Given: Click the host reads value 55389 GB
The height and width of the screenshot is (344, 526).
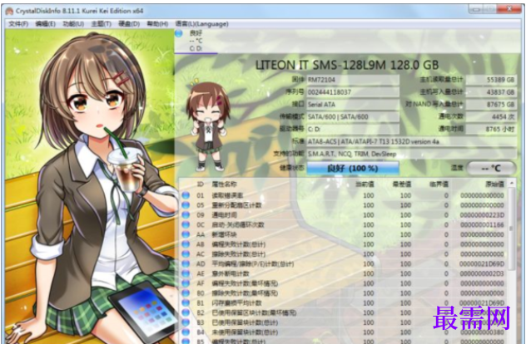Looking at the screenshot, I should coord(491,80).
